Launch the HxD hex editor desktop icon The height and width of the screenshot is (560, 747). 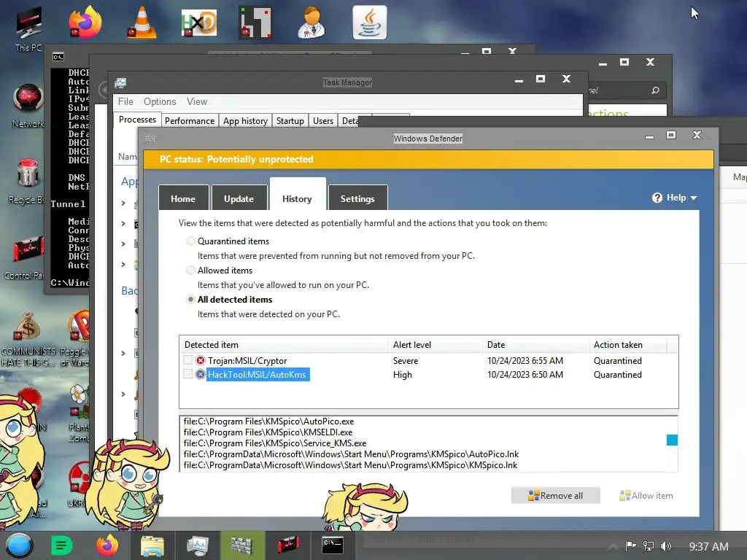199,23
